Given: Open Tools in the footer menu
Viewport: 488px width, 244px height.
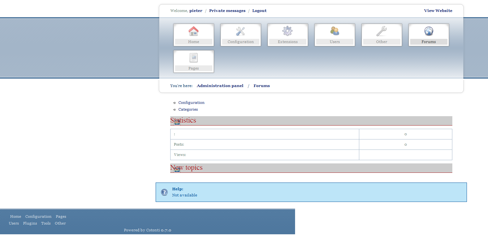Looking at the screenshot, I should point(46,223).
